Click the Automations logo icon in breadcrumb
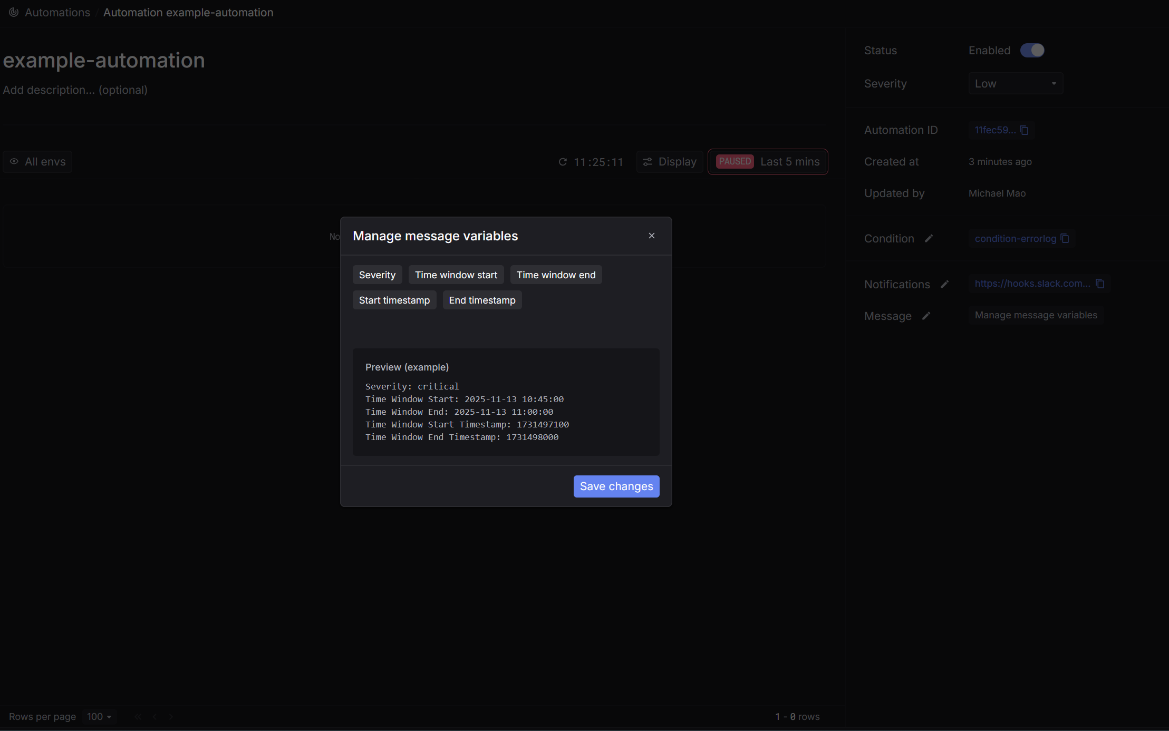This screenshot has width=1169, height=731. pos(14,12)
